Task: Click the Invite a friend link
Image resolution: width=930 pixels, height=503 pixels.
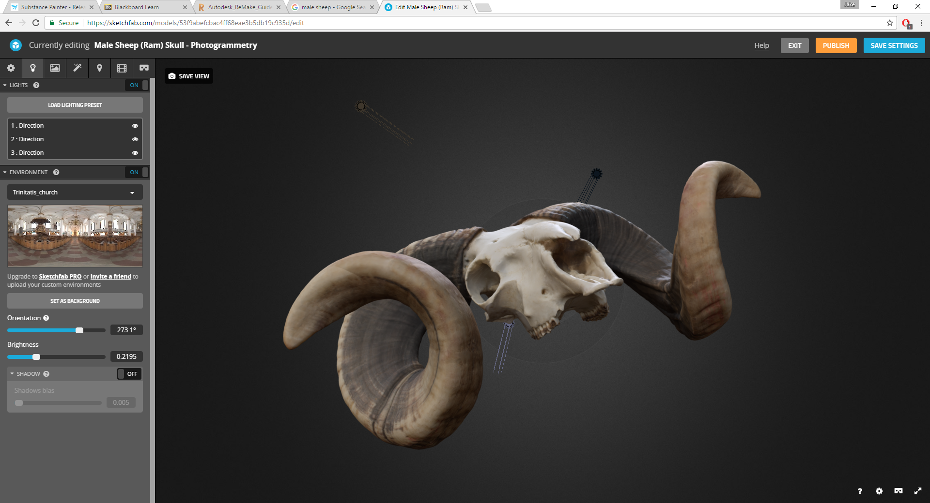Action: [110, 276]
